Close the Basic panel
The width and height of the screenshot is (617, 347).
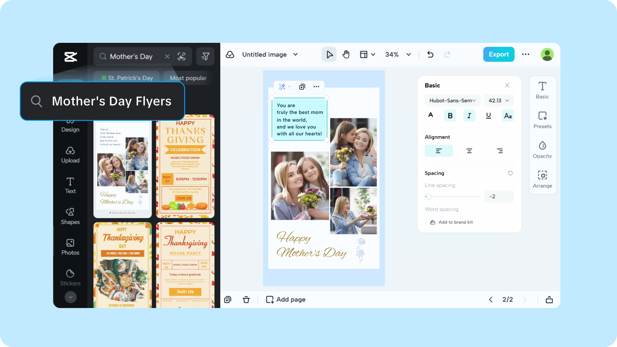tap(507, 85)
